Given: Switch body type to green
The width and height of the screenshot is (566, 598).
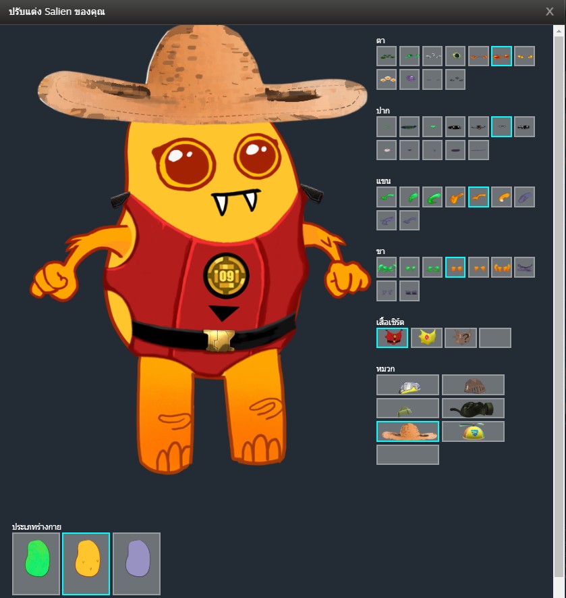Looking at the screenshot, I should [36, 564].
